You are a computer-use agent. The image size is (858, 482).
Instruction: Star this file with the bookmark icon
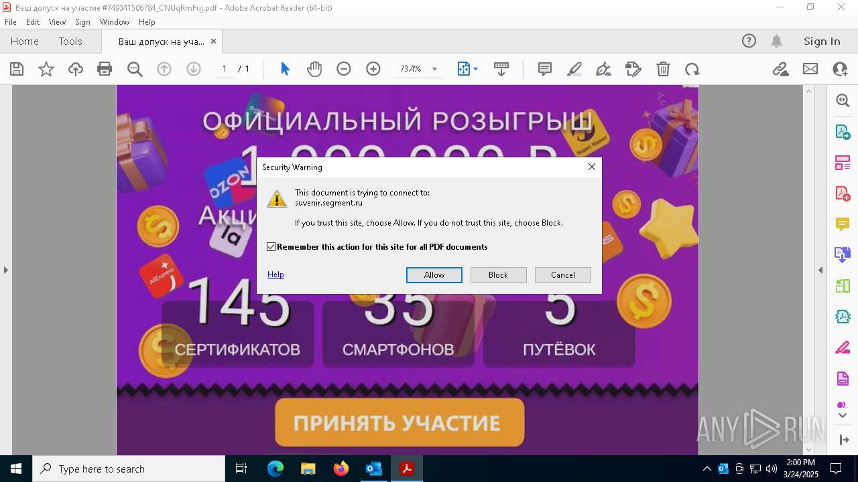(46, 69)
